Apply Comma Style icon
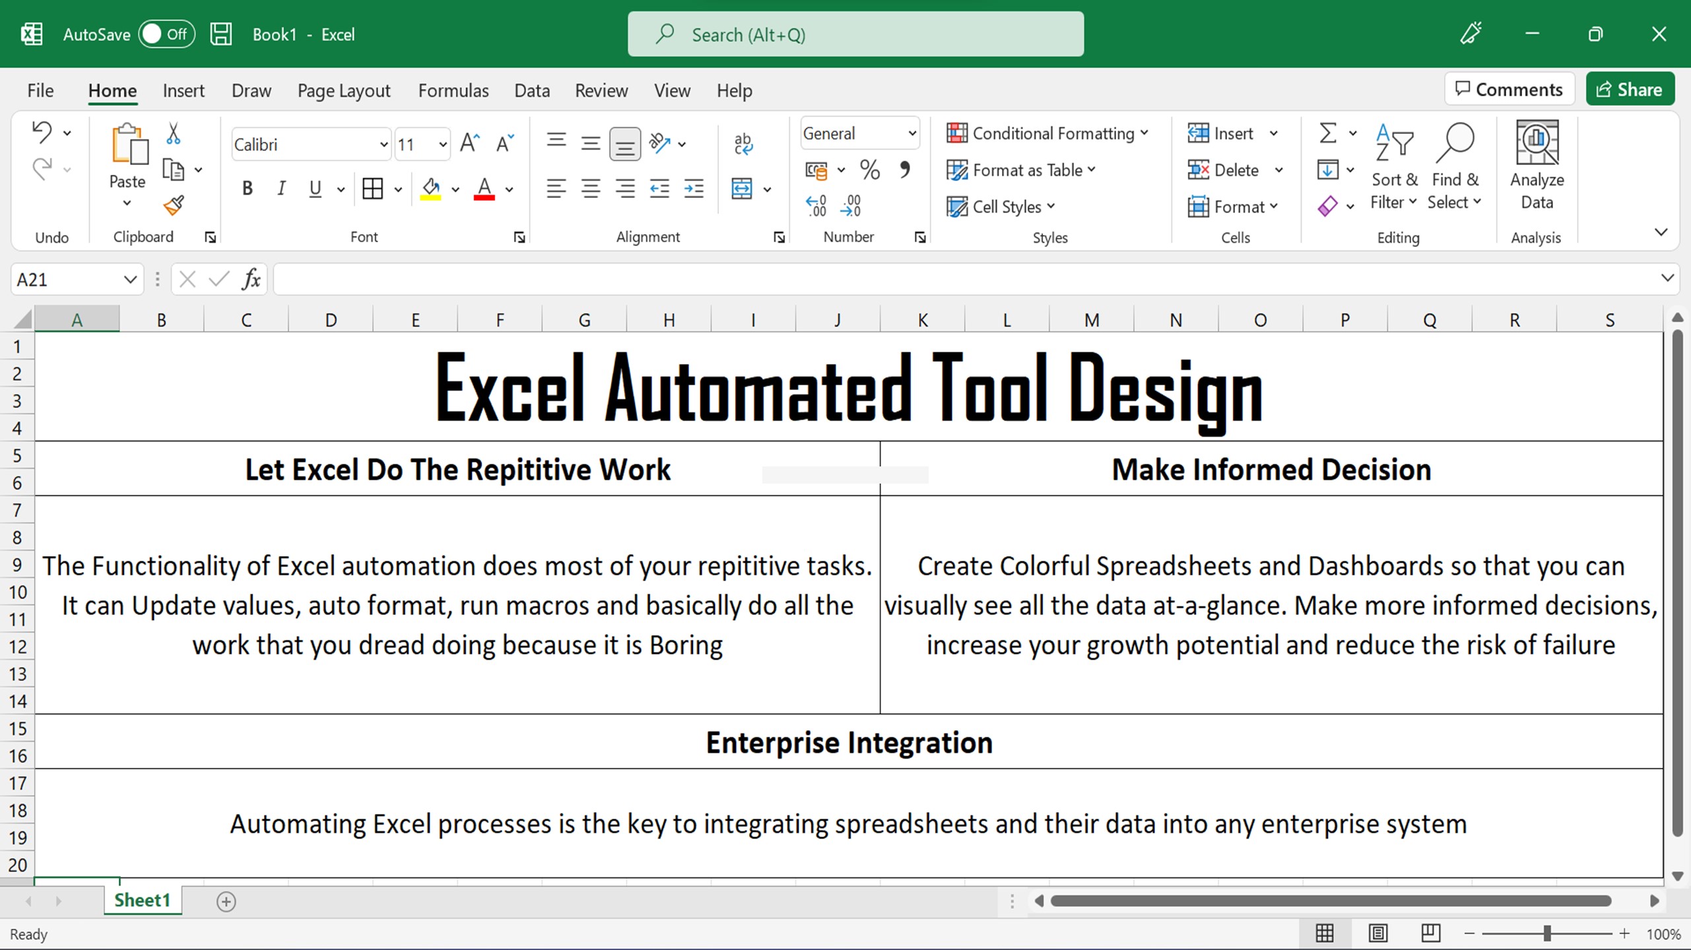1691x950 pixels. (905, 170)
